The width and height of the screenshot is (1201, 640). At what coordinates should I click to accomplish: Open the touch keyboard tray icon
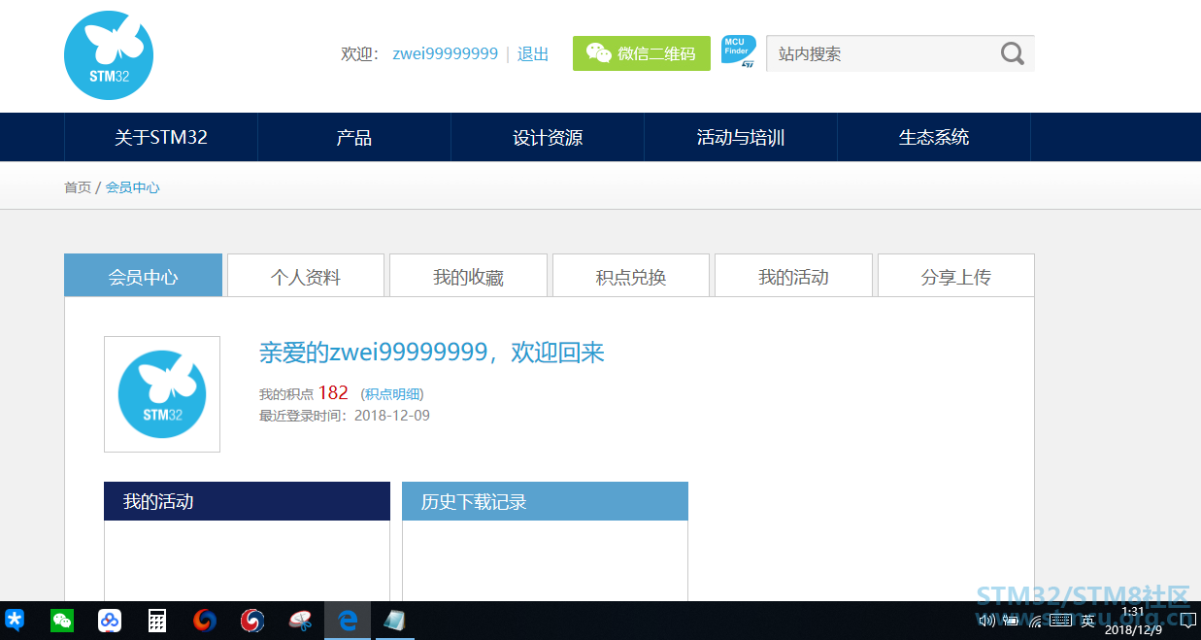[1060, 621]
